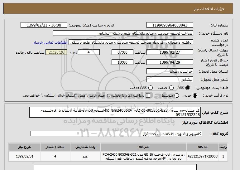The height and width of the screenshot is (170, 240).
Task: Click the remaining time countdown 21:20:26
Action: [x=56, y=52]
